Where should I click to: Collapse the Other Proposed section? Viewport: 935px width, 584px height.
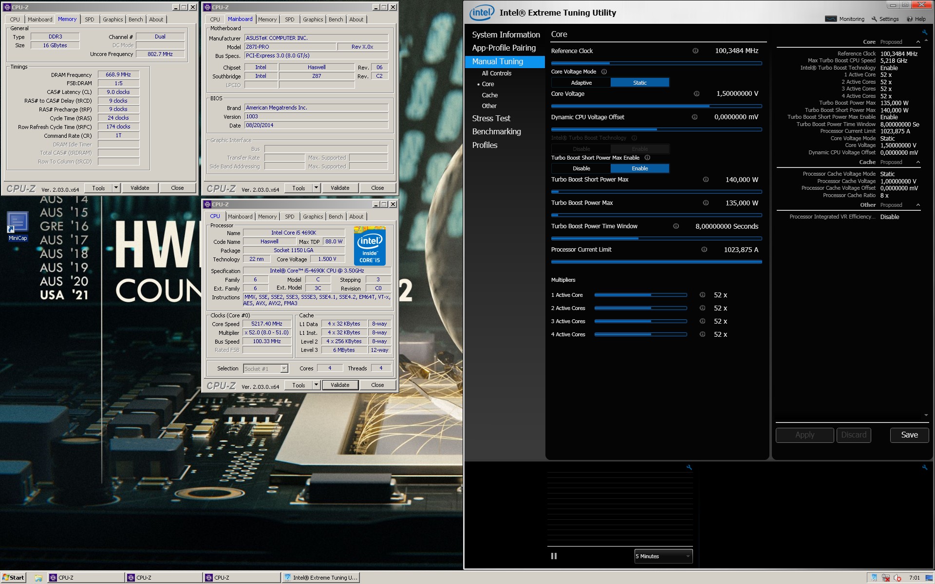[918, 205]
